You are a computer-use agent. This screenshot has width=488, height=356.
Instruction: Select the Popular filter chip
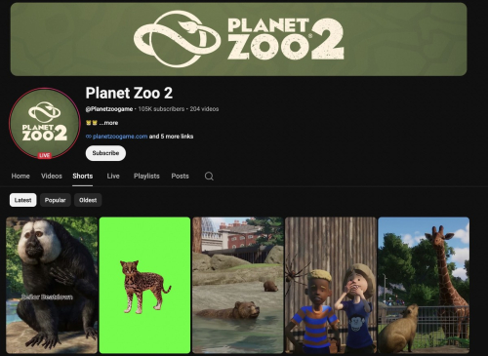click(56, 200)
